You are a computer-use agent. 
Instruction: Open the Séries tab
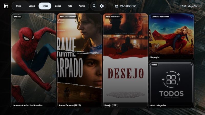click(58, 6)
